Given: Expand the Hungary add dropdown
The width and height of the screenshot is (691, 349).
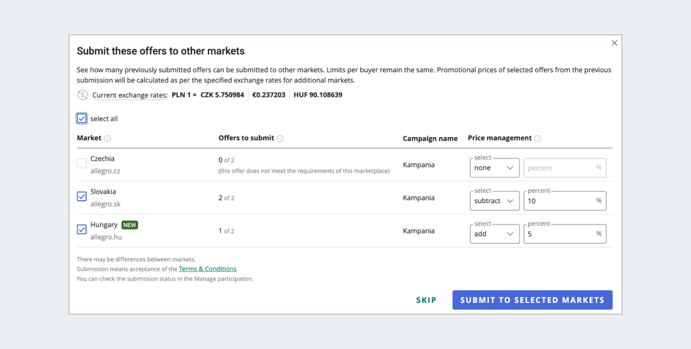Looking at the screenshot, I should [494, 233].
